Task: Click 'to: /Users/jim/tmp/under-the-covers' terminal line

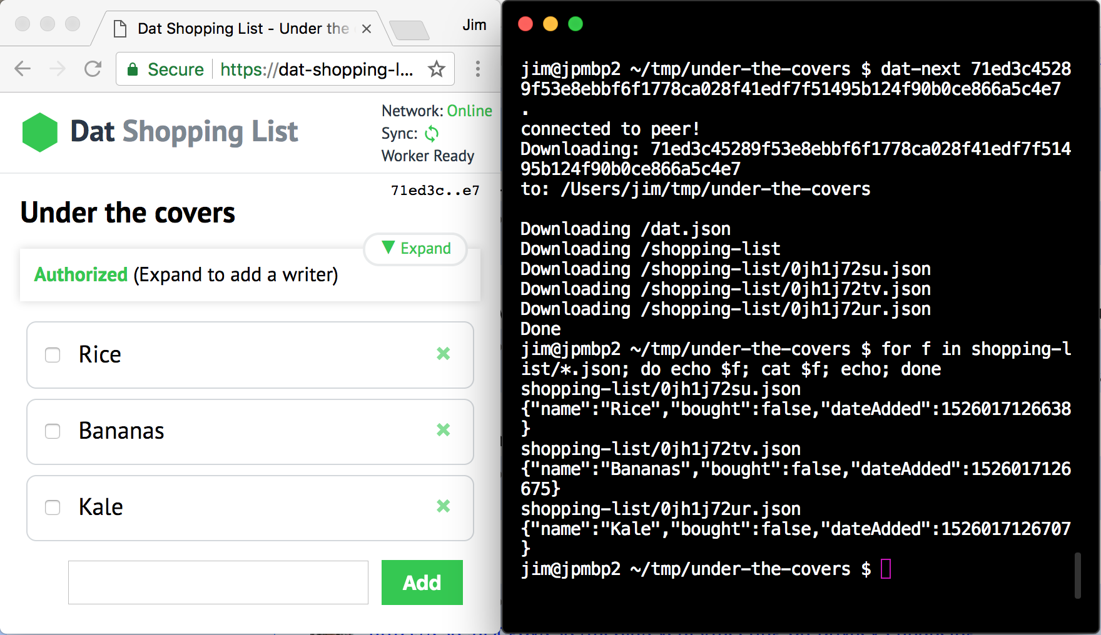Action: pyautogui.click(x=696, y=189)
